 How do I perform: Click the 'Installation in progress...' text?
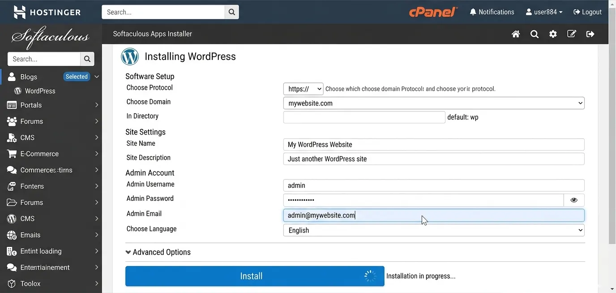tap(421, 276)
